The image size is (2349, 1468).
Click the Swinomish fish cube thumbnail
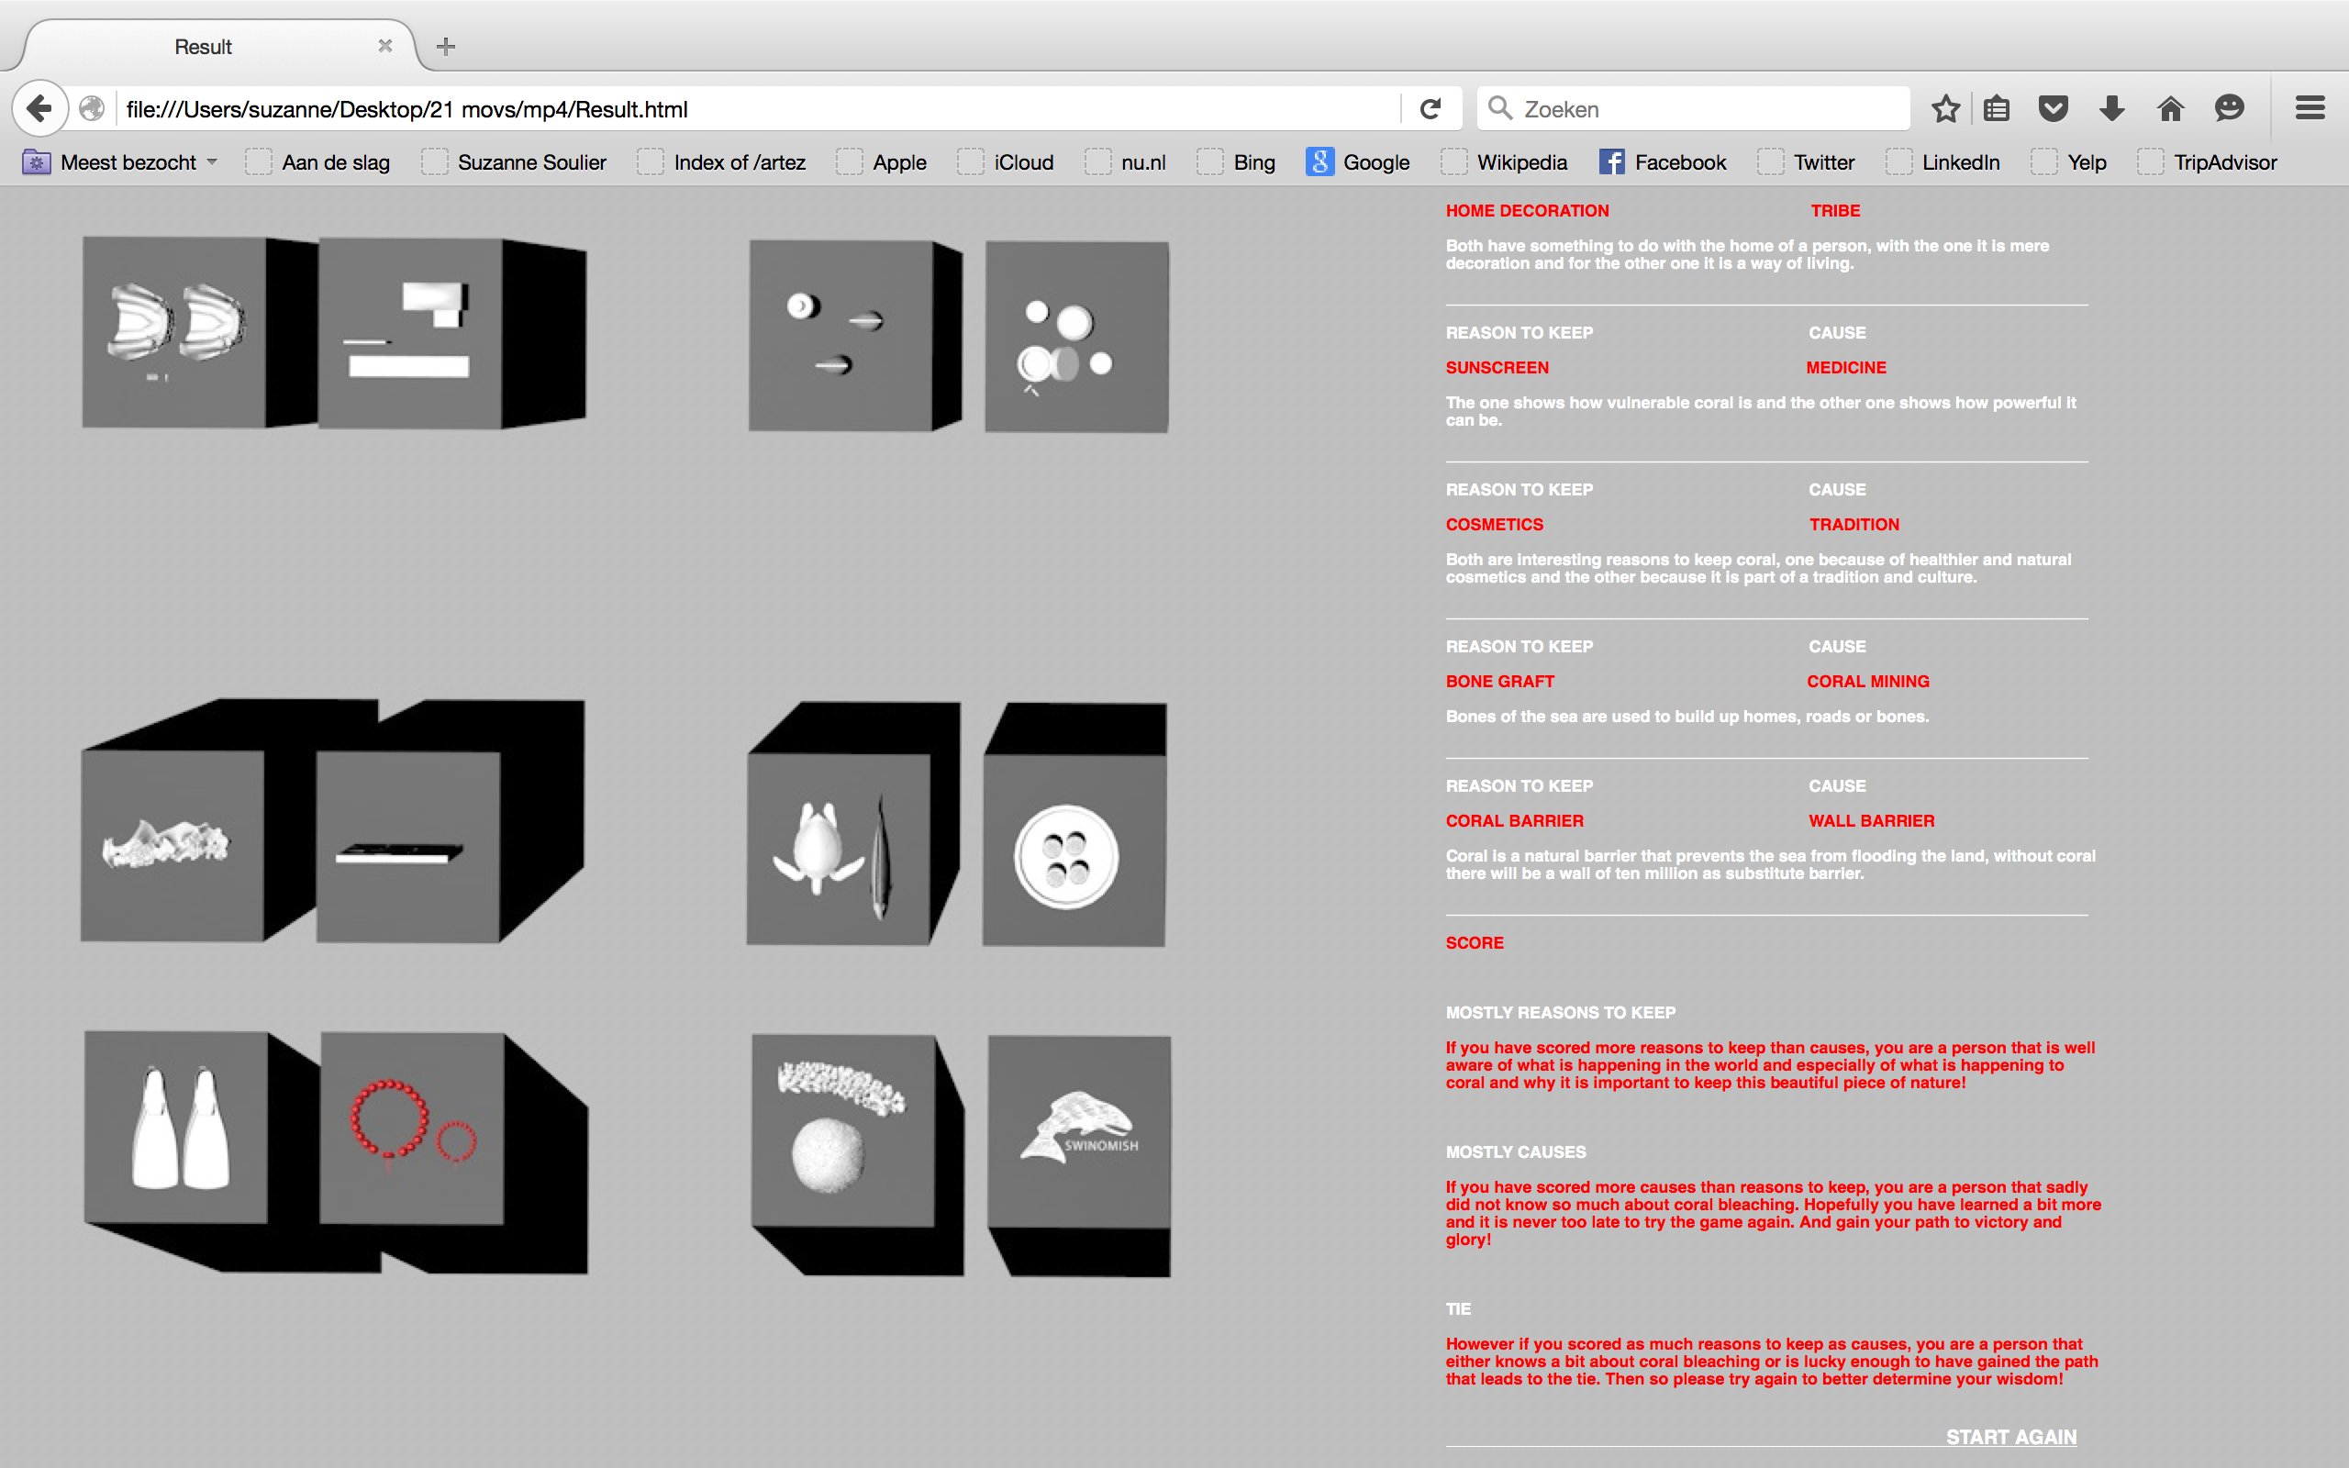1079,1131
